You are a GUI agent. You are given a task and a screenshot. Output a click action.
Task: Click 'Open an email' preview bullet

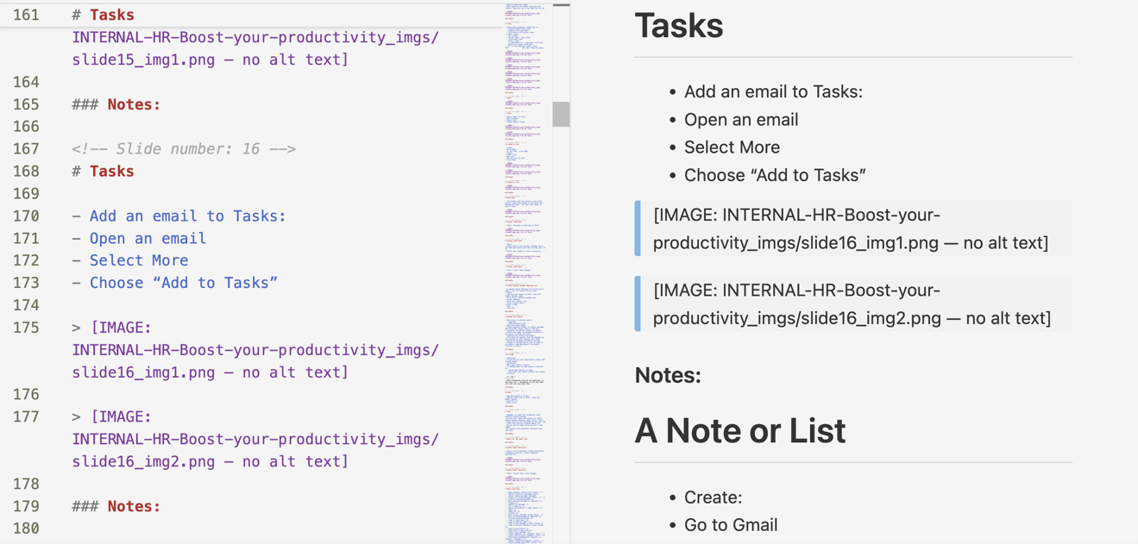click(x=741, y=120)
